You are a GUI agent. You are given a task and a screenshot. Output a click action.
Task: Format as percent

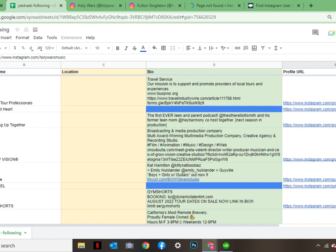tap(23, 48)
